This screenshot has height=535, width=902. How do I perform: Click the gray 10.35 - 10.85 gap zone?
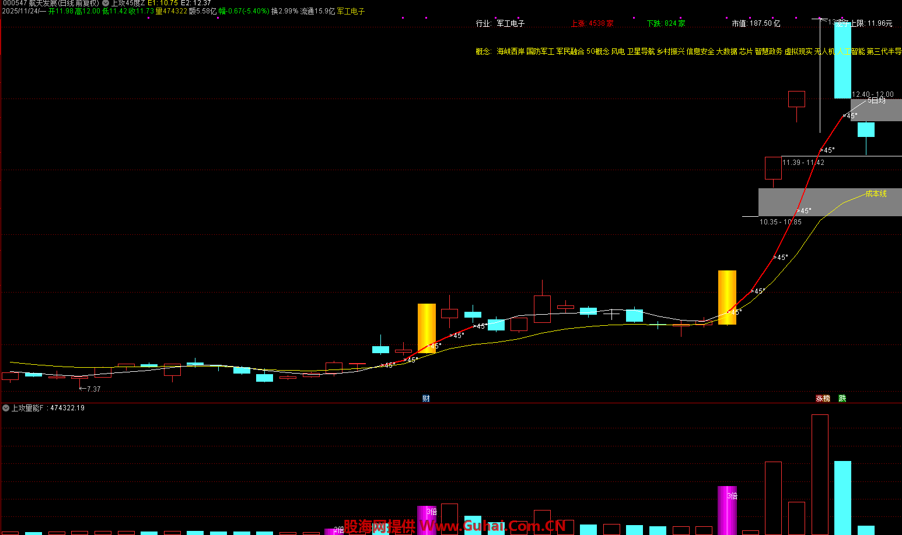(828, 202)
